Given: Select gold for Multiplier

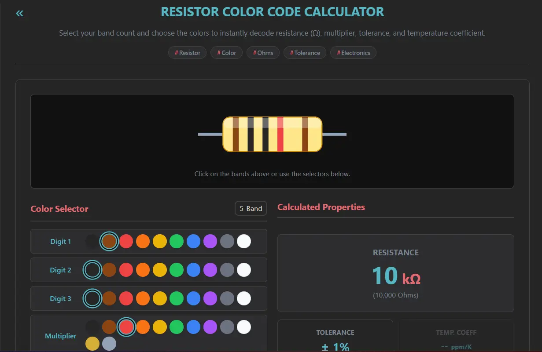Looking at the screenshot, I should point(92,344).
